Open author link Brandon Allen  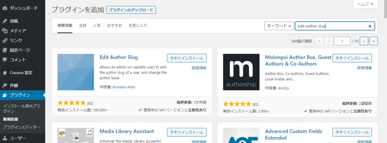coord(124,87)
